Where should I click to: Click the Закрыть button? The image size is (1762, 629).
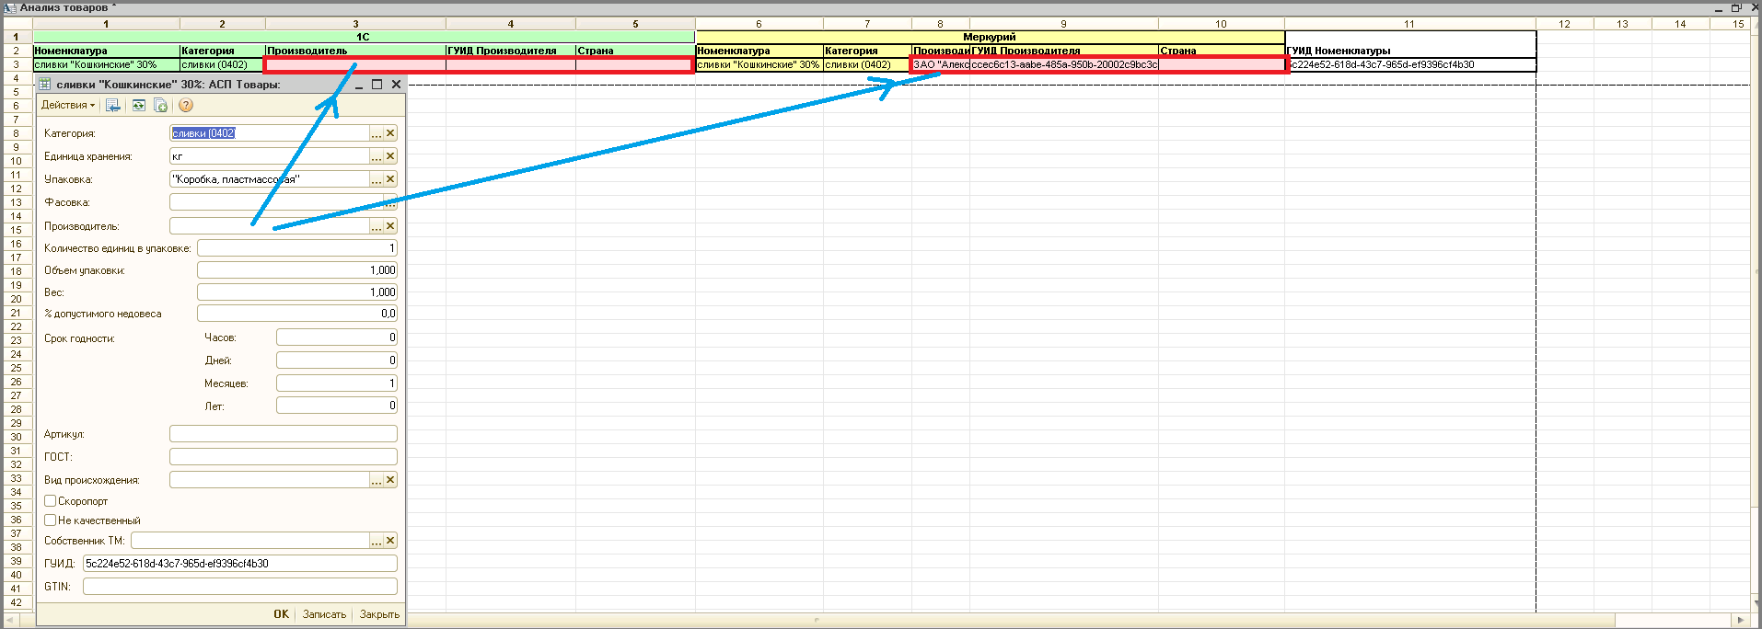[x=379, y=614]
